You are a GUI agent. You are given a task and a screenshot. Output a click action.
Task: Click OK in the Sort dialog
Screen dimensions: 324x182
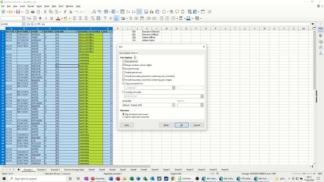(181, 125)
